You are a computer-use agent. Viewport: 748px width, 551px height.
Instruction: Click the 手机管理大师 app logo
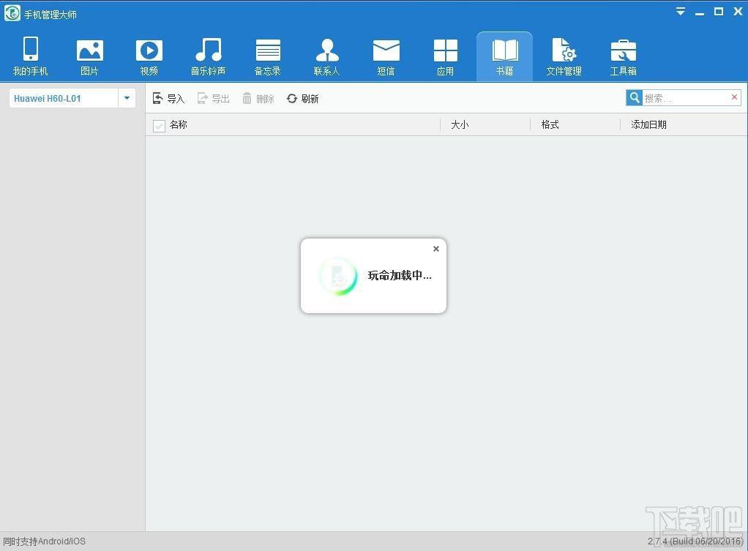(x=12, y=13)
